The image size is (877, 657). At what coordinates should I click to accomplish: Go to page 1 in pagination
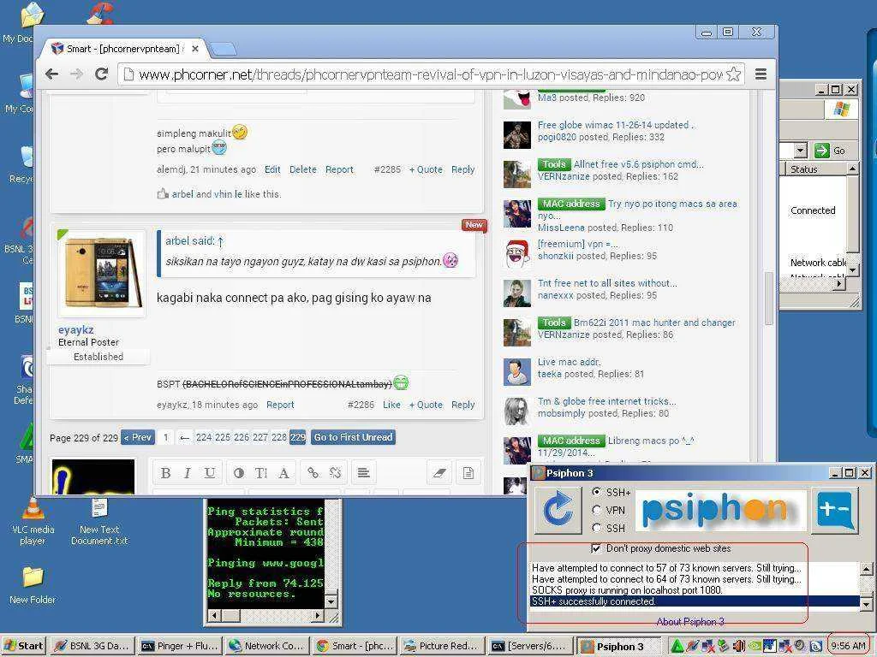165,437
